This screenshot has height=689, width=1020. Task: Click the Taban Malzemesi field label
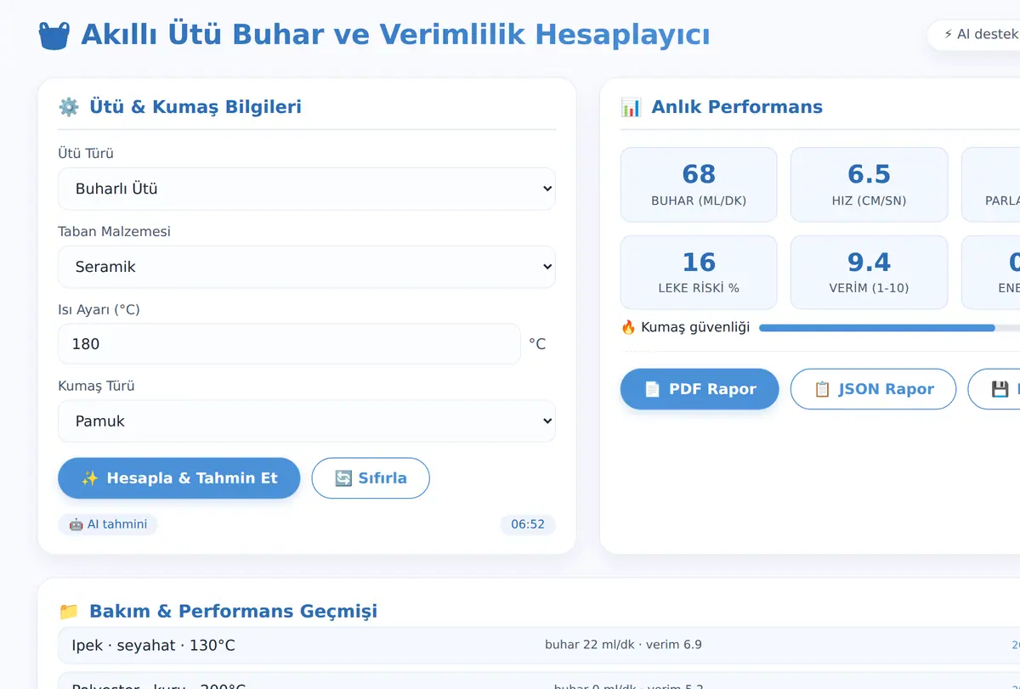click(x=114, y=232)
